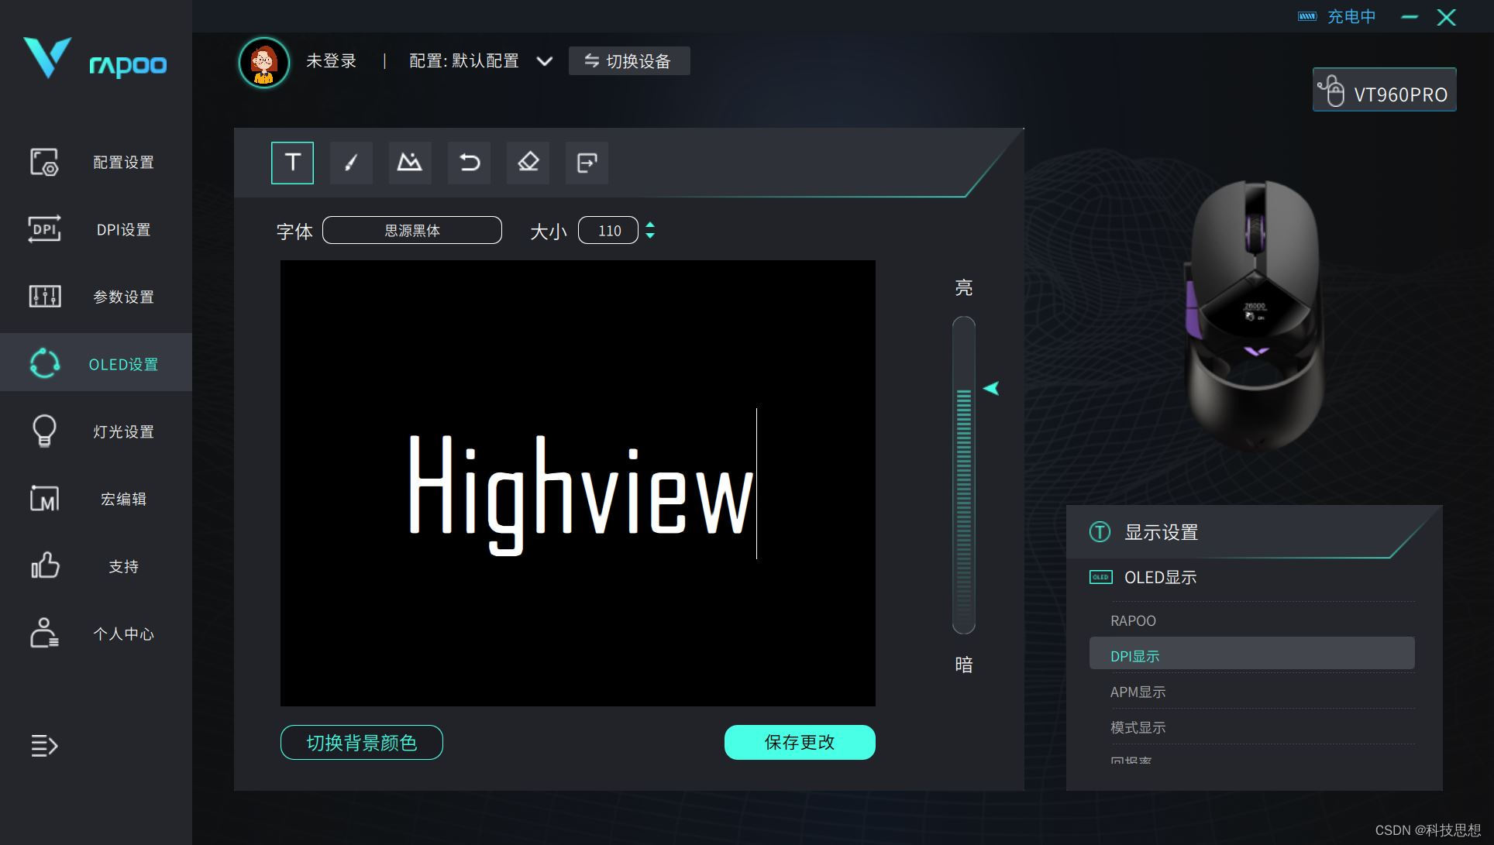Click the OLED brightness slider bar
Image resolution: width=1494 pixels, height=845 pixels.
(963, 475)
